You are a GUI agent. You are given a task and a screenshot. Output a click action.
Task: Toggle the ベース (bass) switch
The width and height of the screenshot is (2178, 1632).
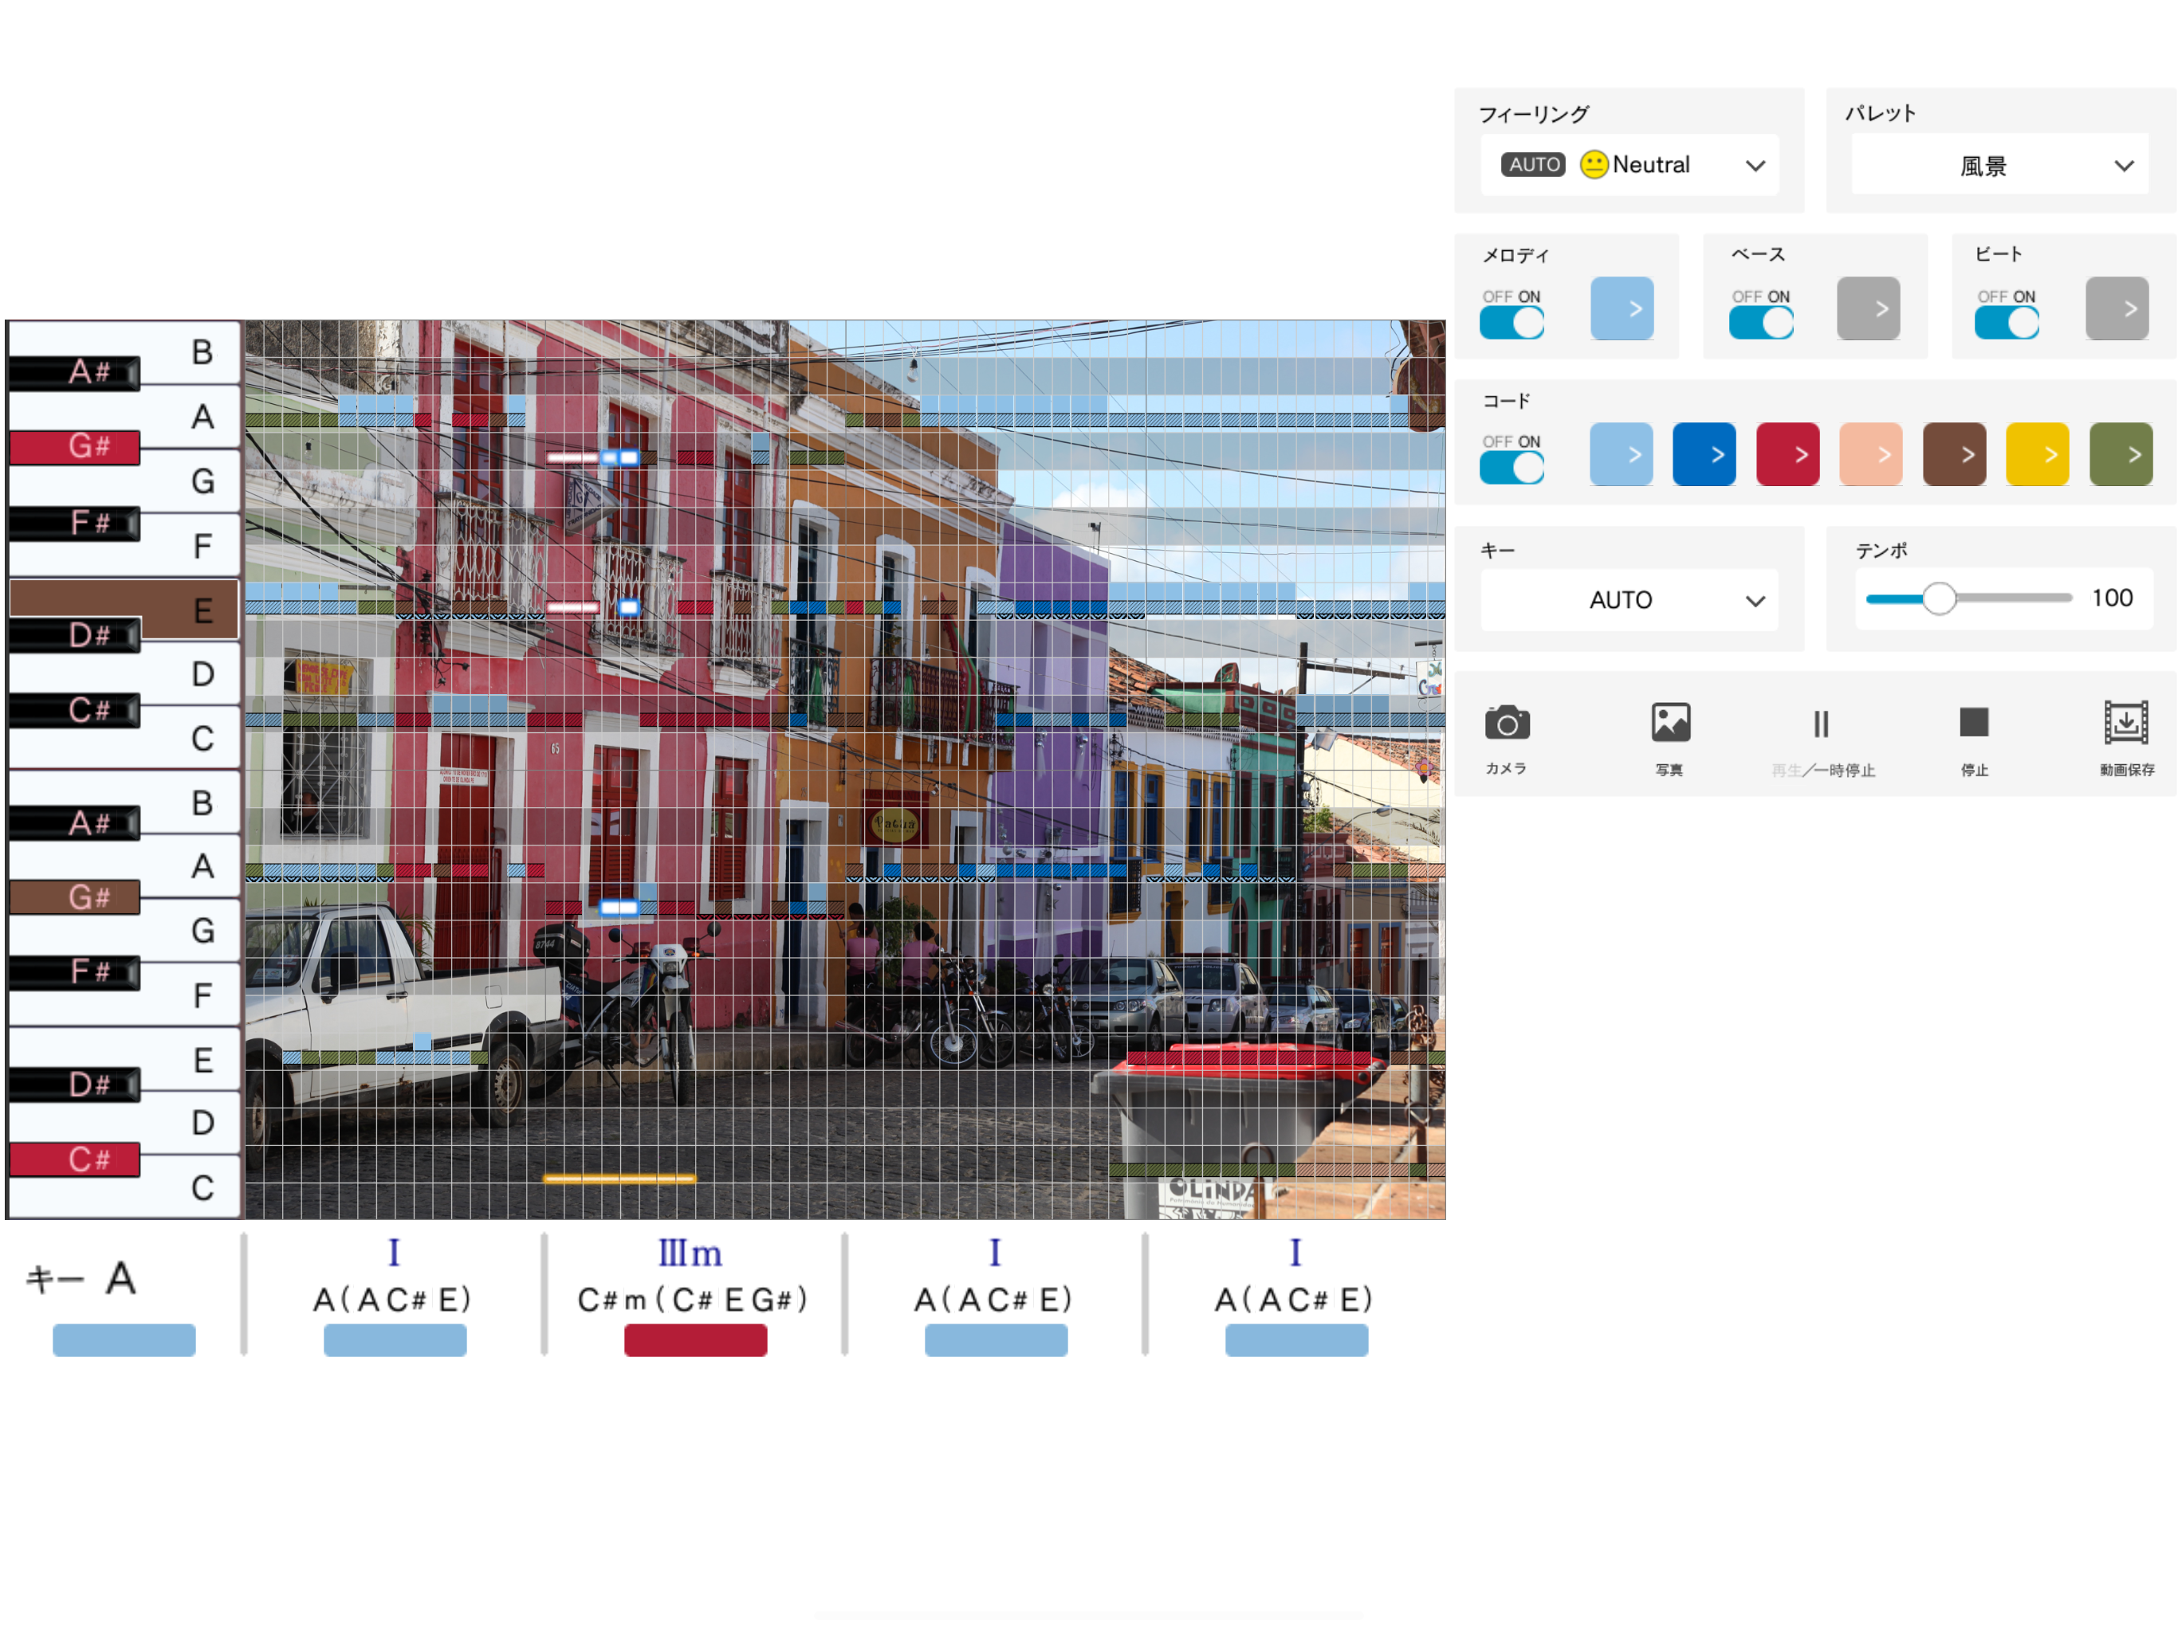[x=1760, y=323]
